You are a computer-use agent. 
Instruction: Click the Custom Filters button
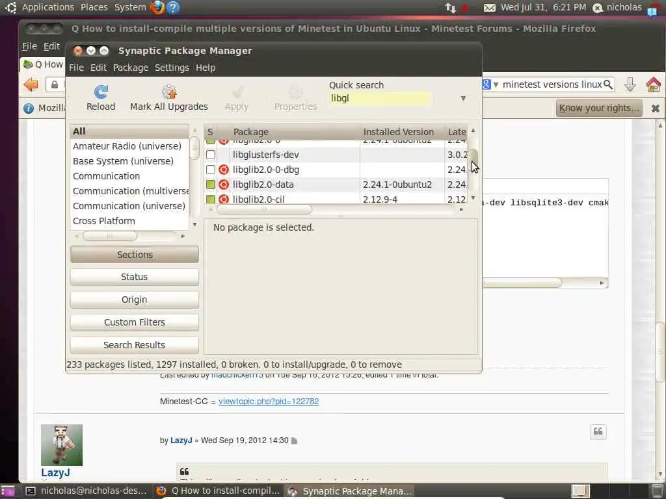(135, 322)
